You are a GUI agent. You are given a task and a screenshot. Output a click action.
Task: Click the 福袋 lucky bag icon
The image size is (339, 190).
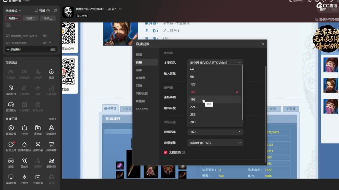click(51, 73)
